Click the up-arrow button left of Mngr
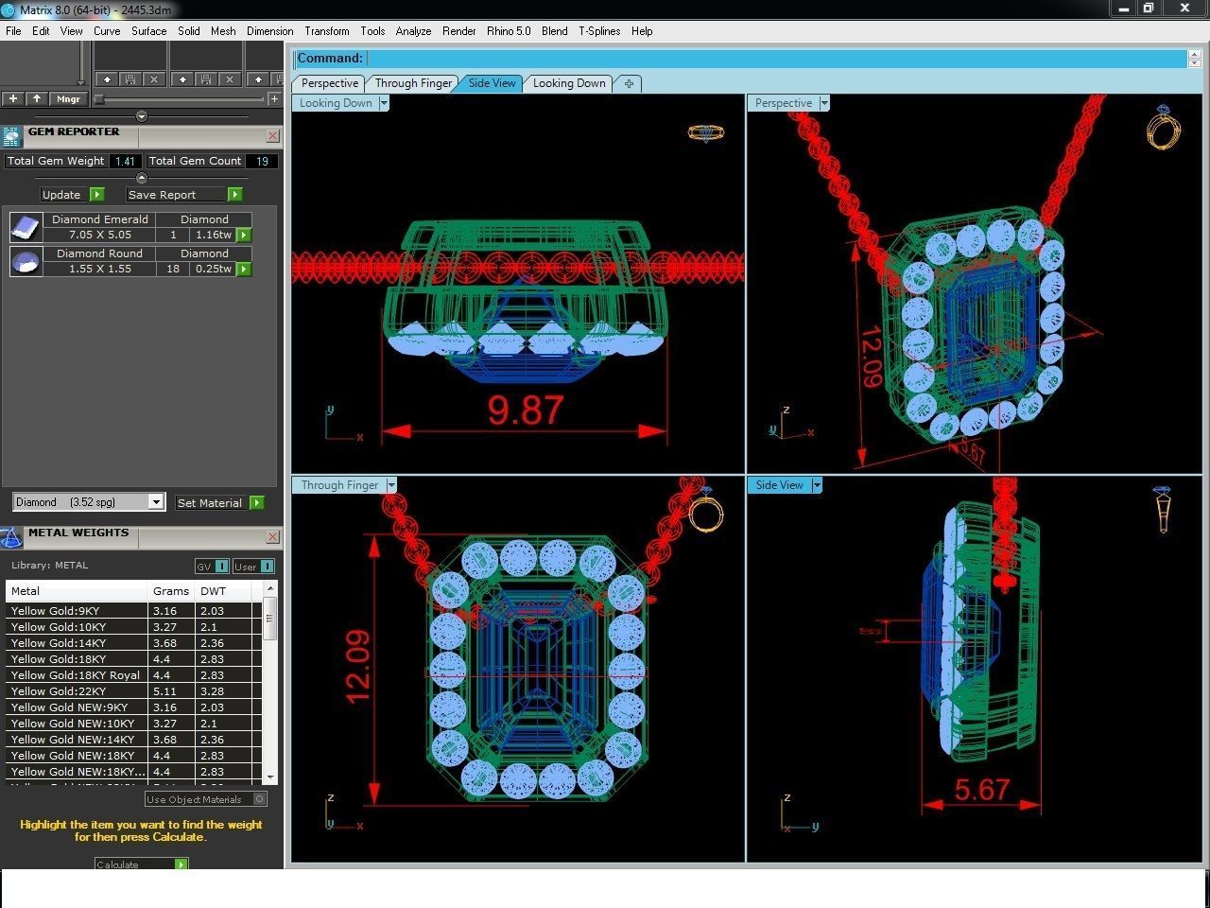The width and height of the screenshot is (1210, 908). coord(37,98)
